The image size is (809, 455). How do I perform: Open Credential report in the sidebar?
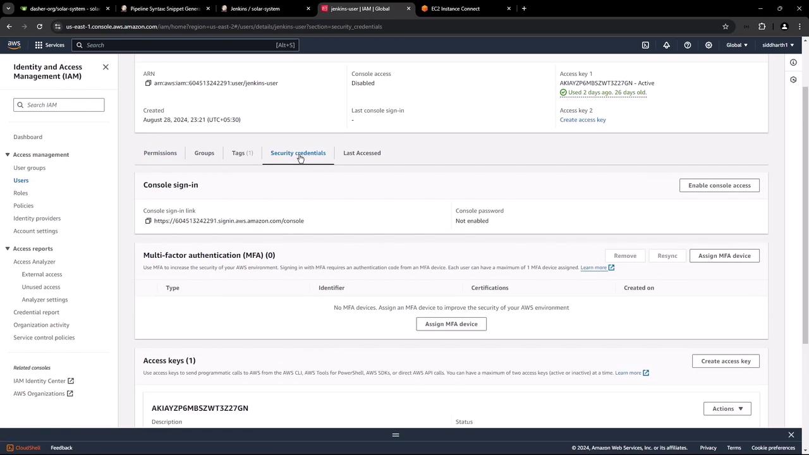click(36, 312)
